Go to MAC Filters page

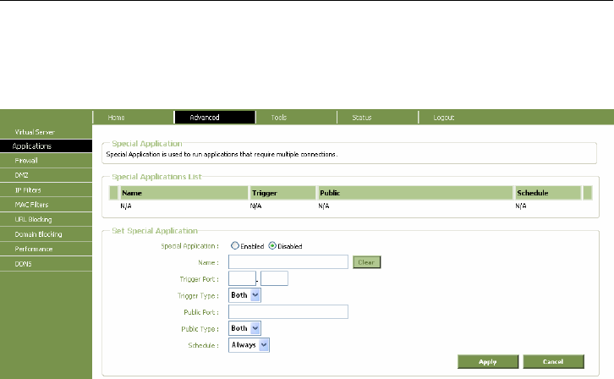coord(30,205)
